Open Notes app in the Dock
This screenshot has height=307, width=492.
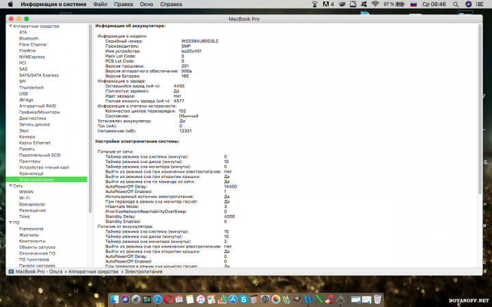point(190,299)
